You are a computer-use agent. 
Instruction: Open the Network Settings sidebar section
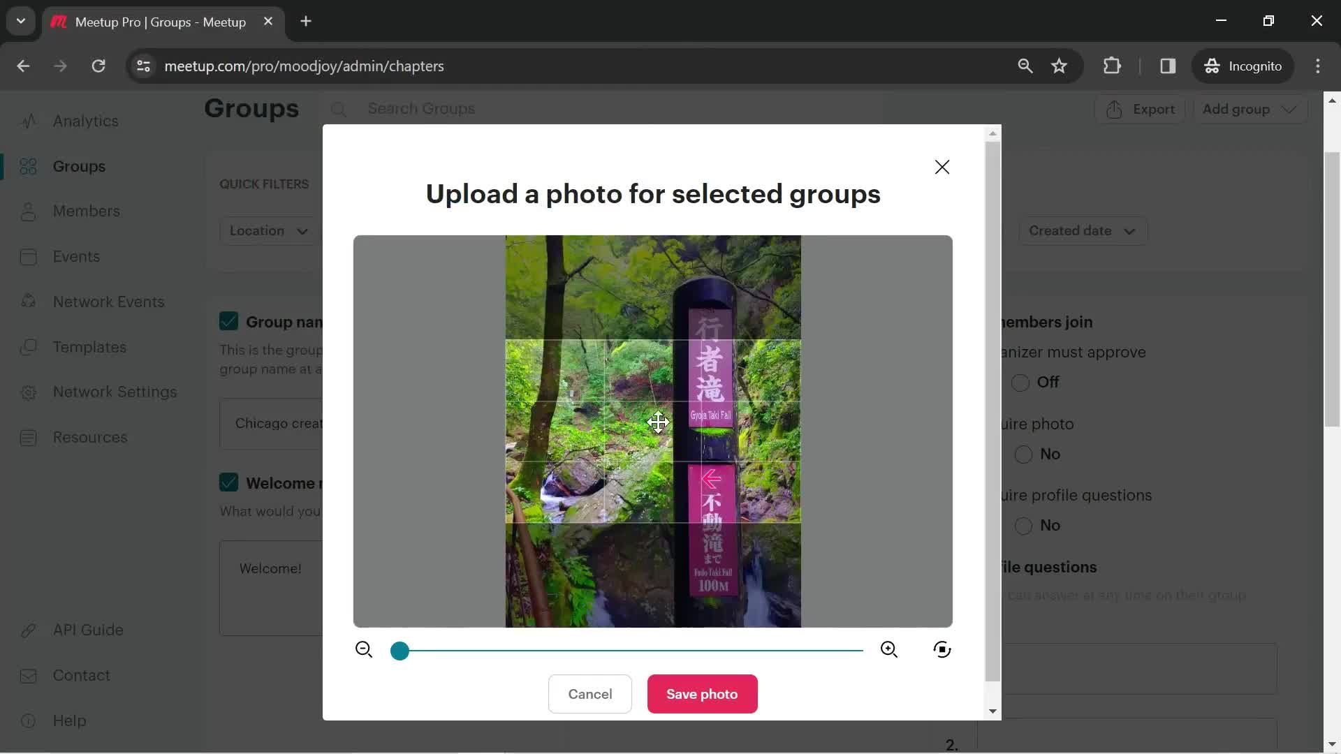115,392
